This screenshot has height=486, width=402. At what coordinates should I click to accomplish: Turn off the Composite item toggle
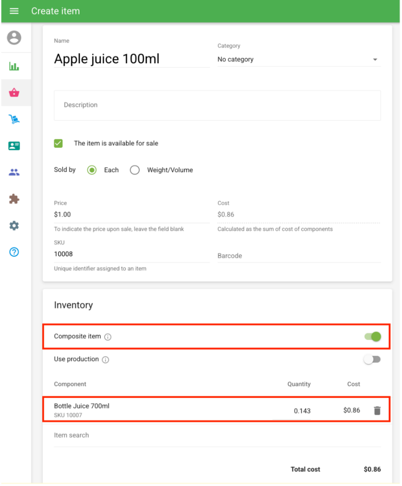tap(372, 337)
